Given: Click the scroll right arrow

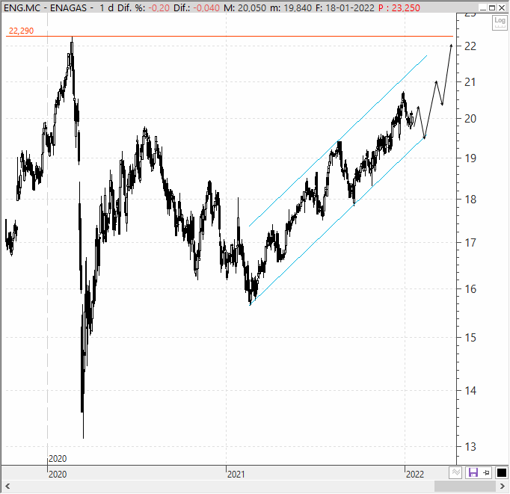Looking at the screenshot, I should click(x=503, y=487).
